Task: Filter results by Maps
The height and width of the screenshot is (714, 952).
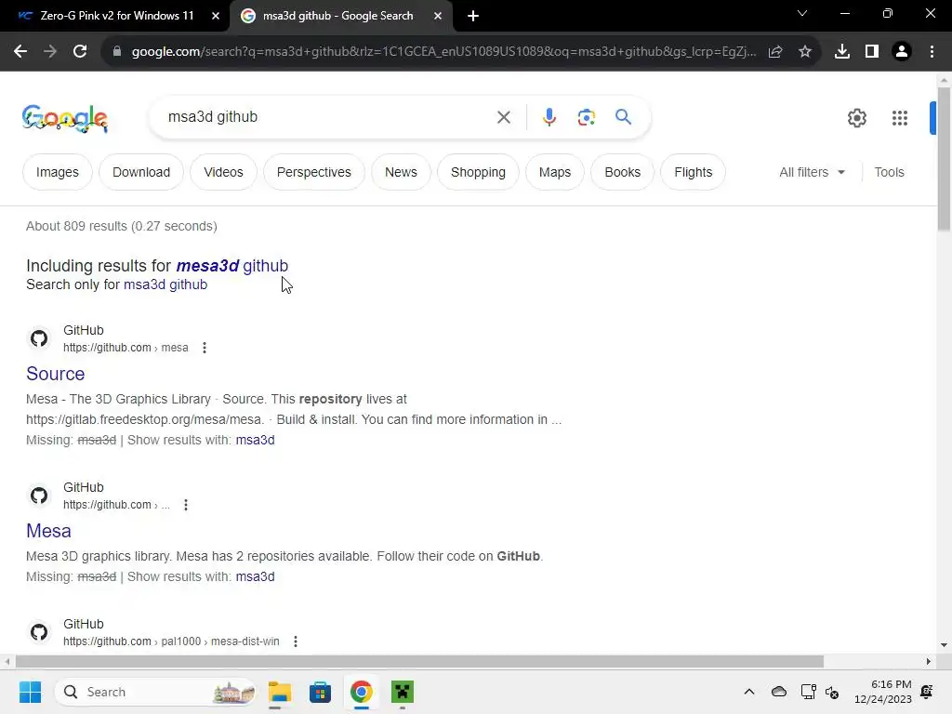Action: tap(555, 172)
